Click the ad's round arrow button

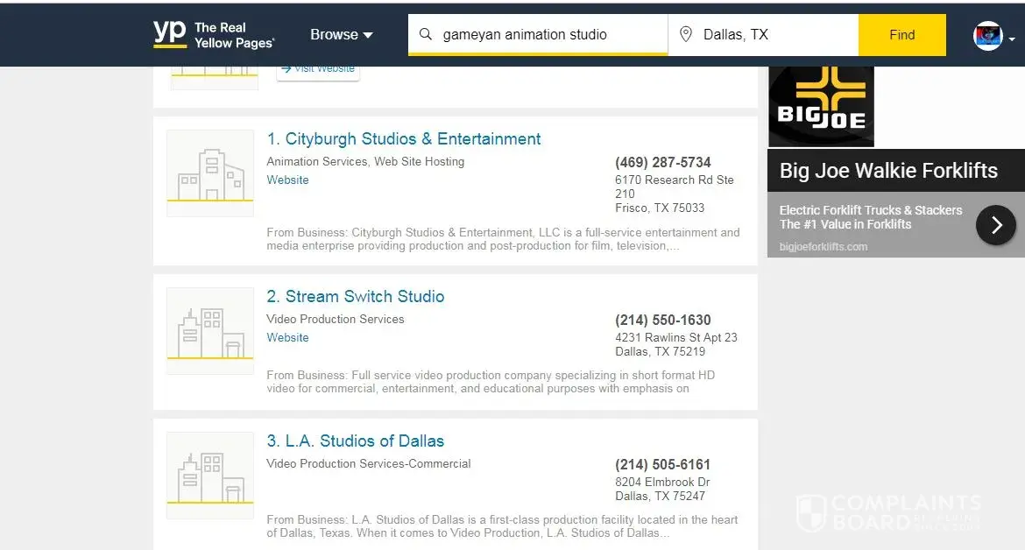995,225
